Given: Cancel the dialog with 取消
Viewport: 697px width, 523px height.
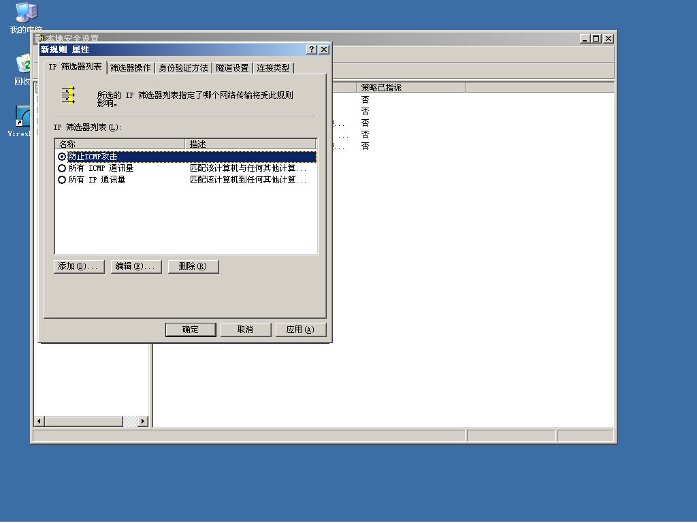Looking at the screenshot, I should pyautogui.click(x=245, y=330).
